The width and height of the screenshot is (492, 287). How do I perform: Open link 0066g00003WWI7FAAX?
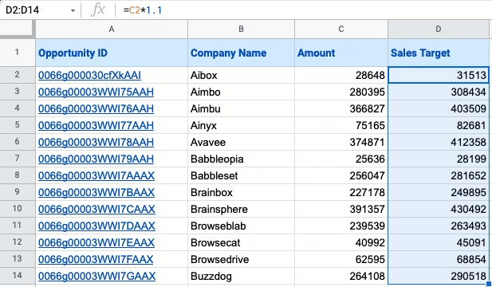coord(96,259)
